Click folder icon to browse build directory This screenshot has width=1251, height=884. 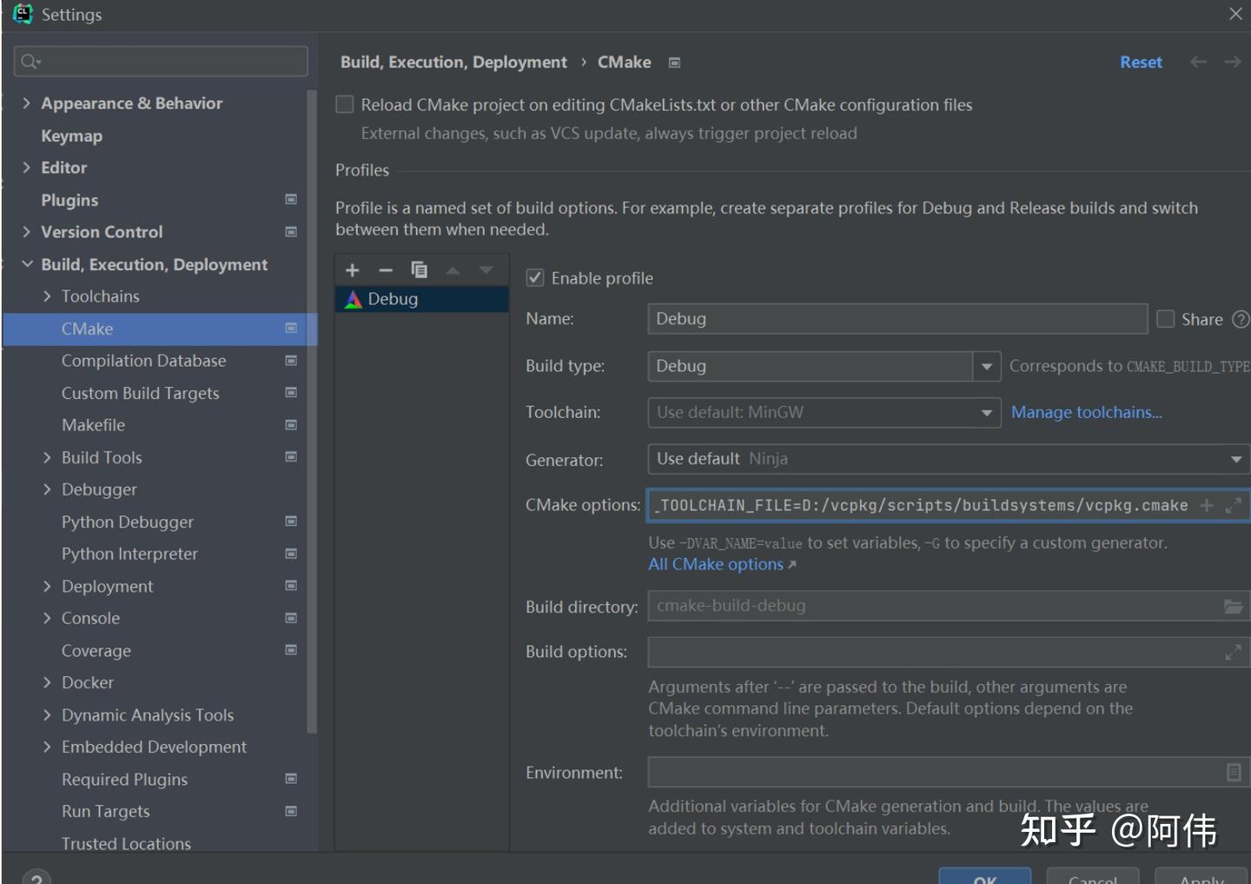click(1233, 607)
